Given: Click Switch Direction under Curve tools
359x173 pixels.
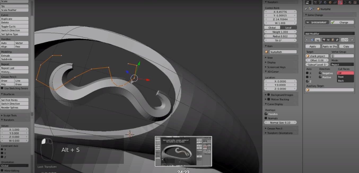Looking at the screenshot, I should (14, 30).
